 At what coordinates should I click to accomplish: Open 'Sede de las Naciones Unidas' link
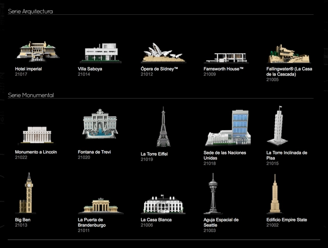(225, 155)
